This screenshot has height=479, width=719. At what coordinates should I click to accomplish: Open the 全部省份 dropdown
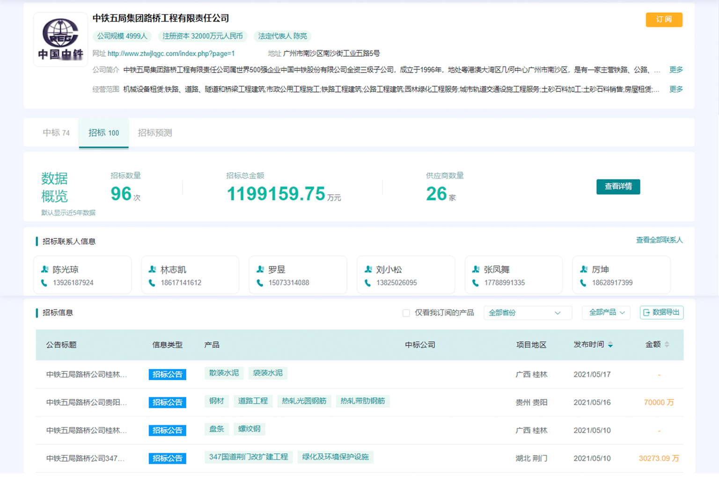pos(528,313)
